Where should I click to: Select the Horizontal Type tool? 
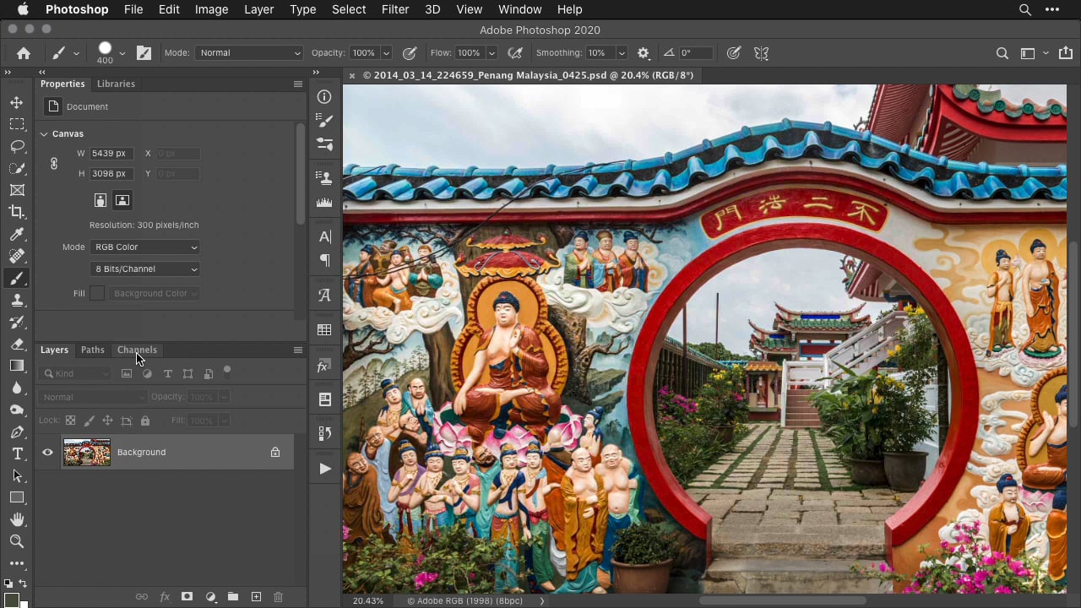pos(17,453)
